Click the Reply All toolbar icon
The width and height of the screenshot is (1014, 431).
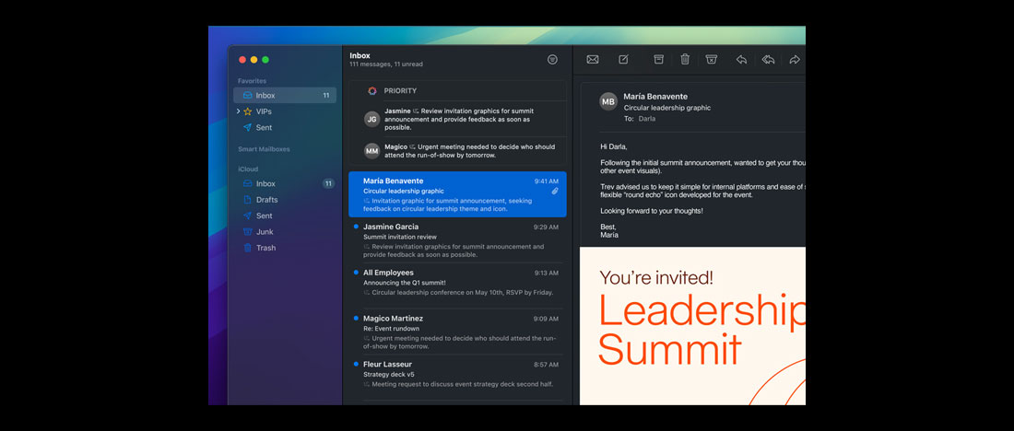click(768, 60)
